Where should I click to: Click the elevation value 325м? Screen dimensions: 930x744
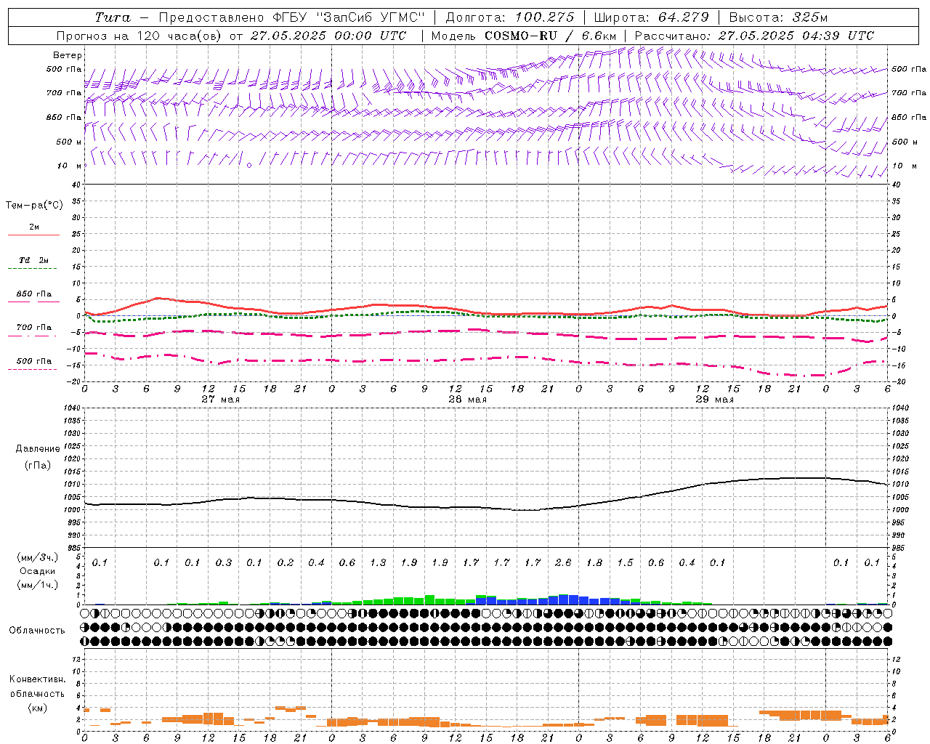pos(810,17)
